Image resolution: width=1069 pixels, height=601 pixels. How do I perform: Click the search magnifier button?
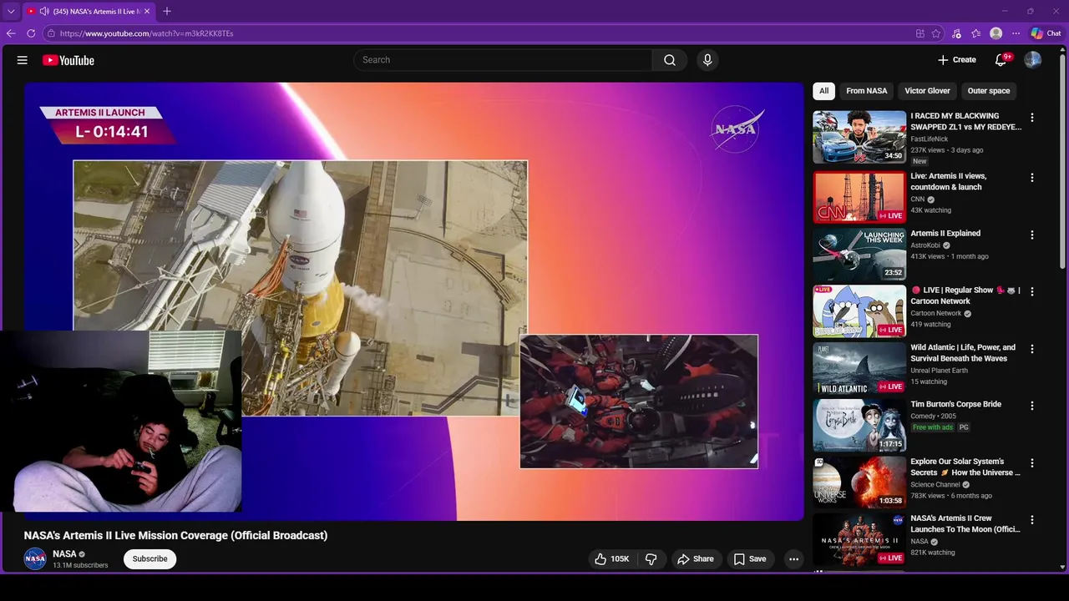(x=670, y=60)
